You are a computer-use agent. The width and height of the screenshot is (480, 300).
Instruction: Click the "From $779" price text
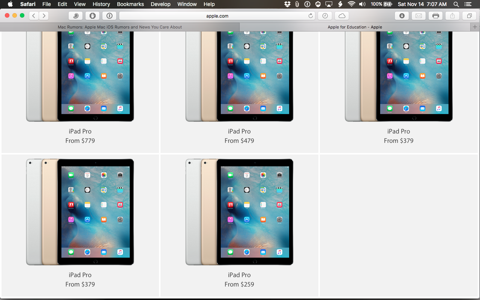(x=80, y=141)
